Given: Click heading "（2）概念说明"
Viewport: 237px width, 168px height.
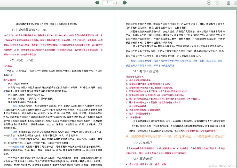Looking at the screenshot, I should pos(142,159).
